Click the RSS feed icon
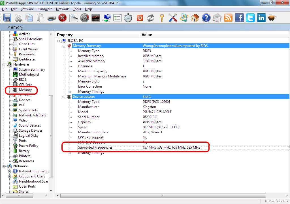 [x=228, y=18]
